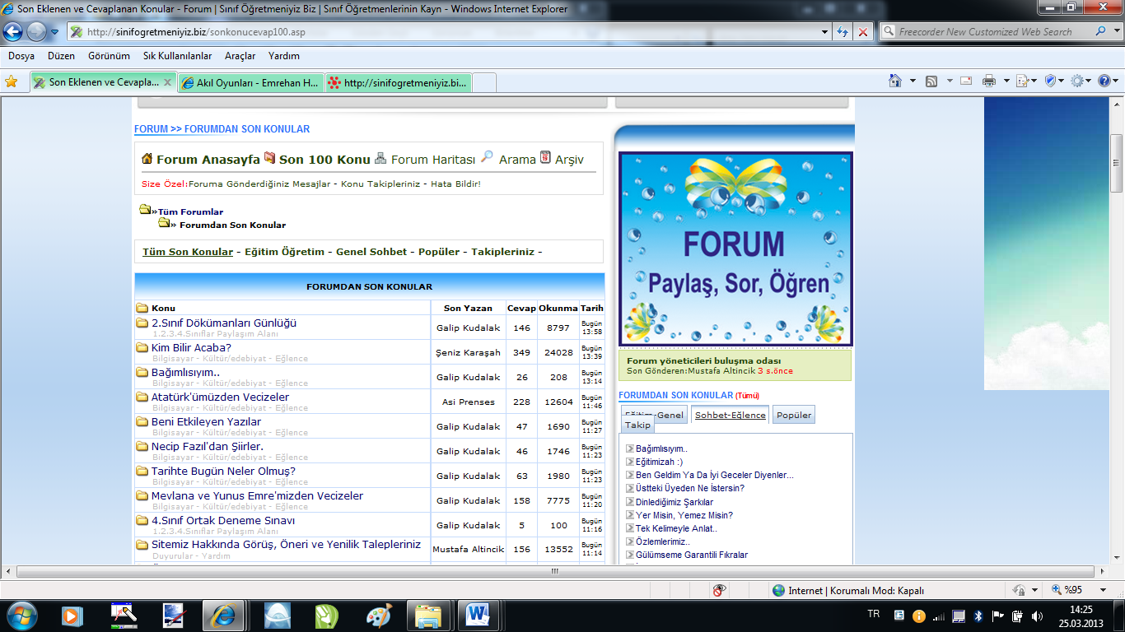The height and width of the screenshot is (632, 1125).
Task: Click the 'Forum Anasayfa' link
Action: point(208,160)
